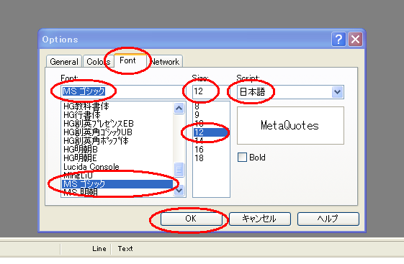
Task: Open the help question mark in title bar
Action: (338, 40)
